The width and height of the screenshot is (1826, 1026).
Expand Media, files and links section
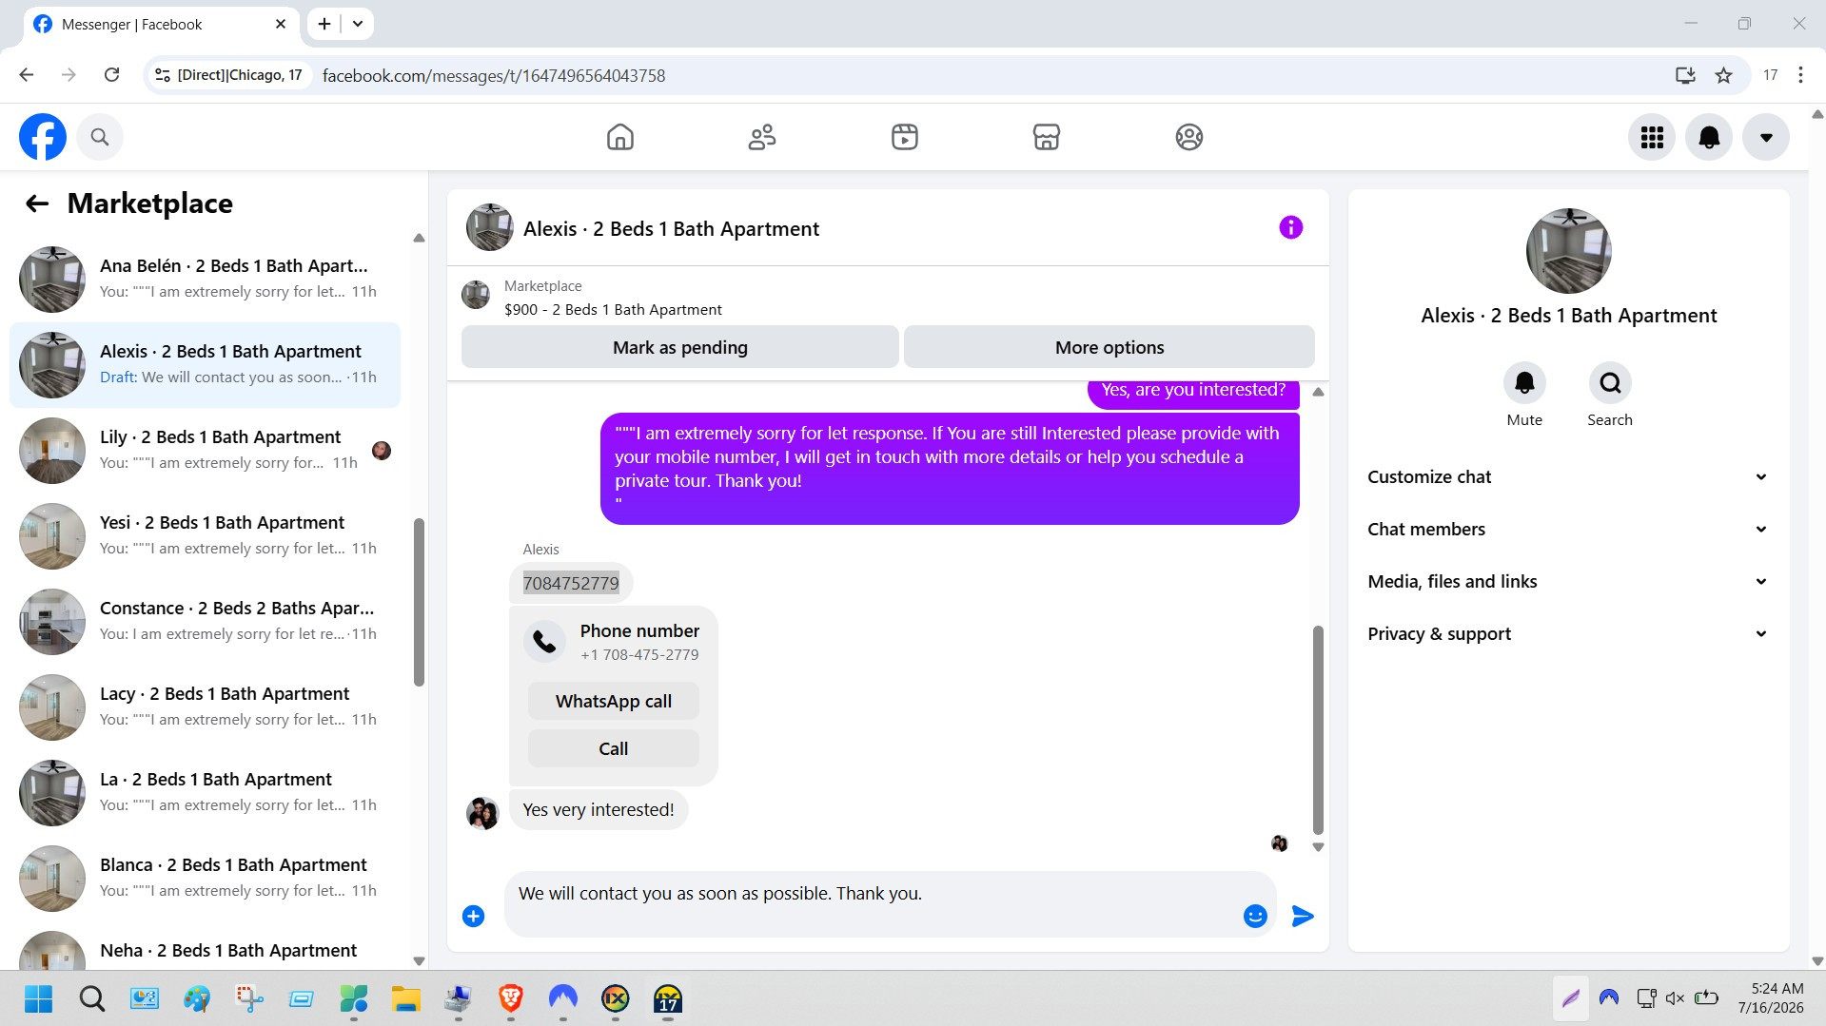tap(1568, 582)
